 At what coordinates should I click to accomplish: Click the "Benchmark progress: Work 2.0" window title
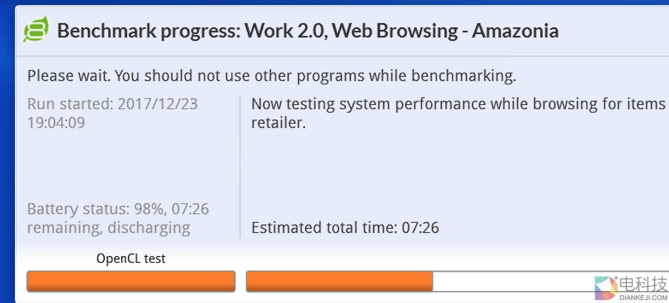click(x=192, y=31)
